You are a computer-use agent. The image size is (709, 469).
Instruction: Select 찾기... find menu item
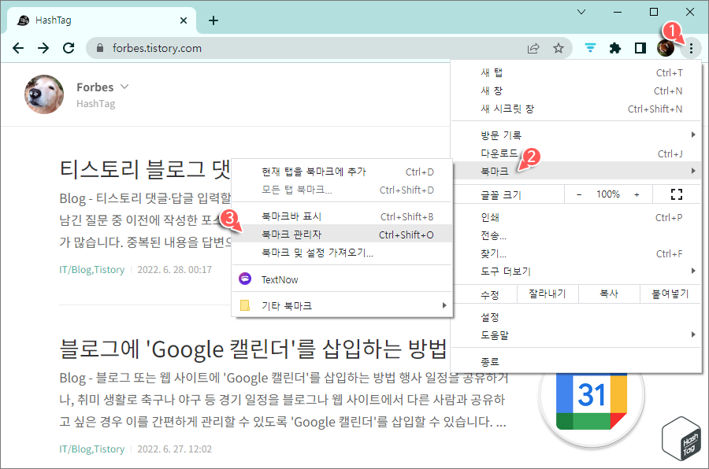(576, 253)
